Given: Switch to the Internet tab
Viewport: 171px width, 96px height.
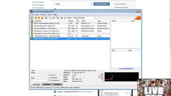Looking at the screenshot, I should click(x=47, y=84).
